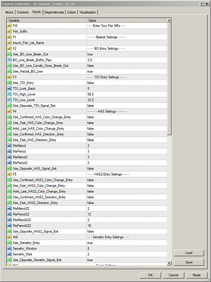
Task: Click bool icon for Use_Fractal_BO_Line
Action: click(9, 71)
